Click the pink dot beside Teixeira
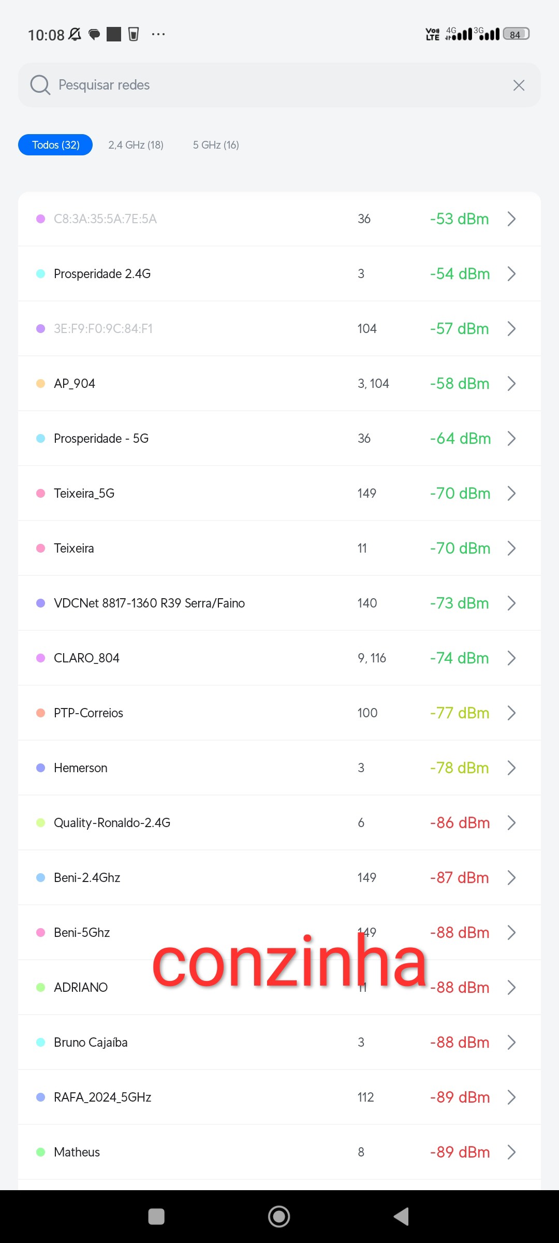Viewport: 559px width, 1243px height. pyautogui.click(x=41, y=548)
